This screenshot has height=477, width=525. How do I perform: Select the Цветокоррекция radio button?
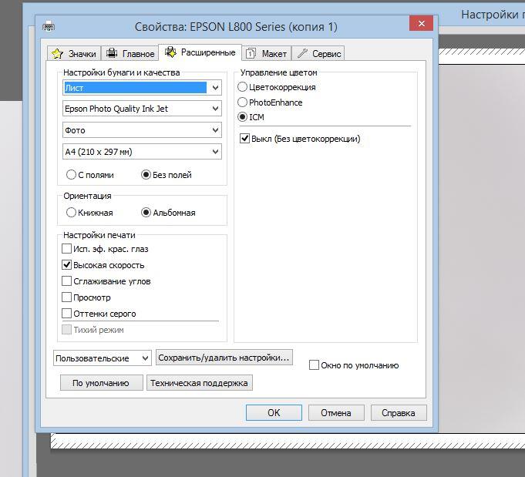pyautogui.click(x=242, y=87)
